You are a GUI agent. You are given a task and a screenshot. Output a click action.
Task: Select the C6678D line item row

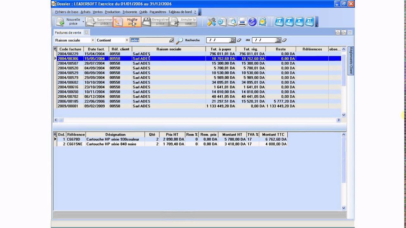[x=172, y=139]
